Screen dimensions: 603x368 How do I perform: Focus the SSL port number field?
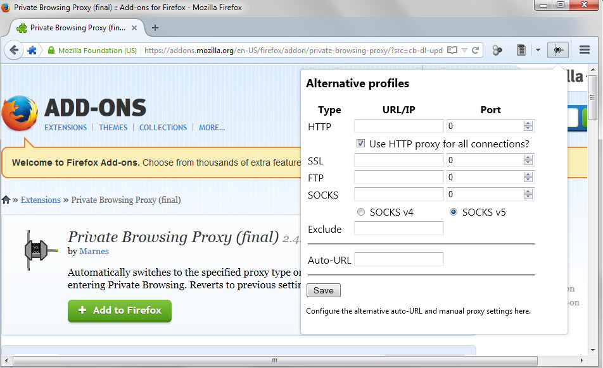coord(485,160)
